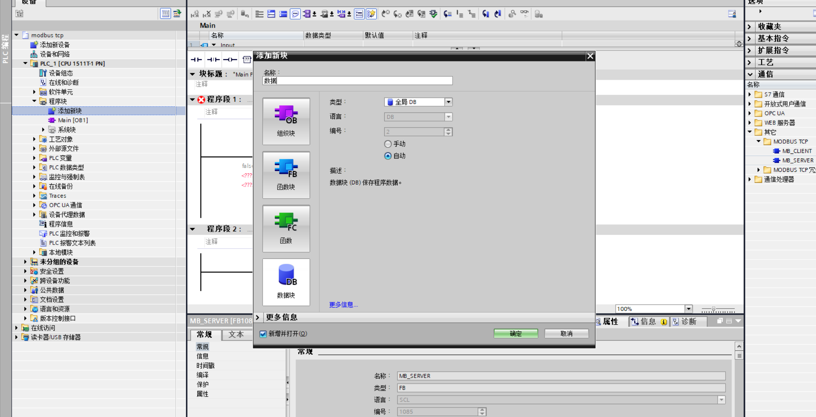Adjust the editor zoom slider
Viewport: 816px width, 417px height.
coord(713,309)
